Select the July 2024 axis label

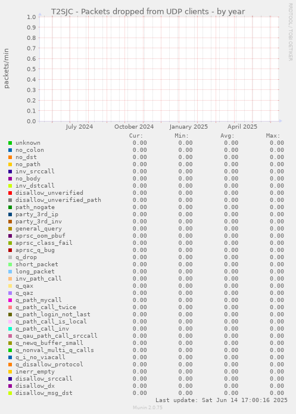click(x=79, y=127)
